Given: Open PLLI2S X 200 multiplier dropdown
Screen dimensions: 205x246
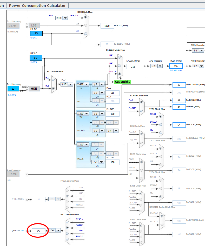Looking at the screenshot, I should (87, 144).
